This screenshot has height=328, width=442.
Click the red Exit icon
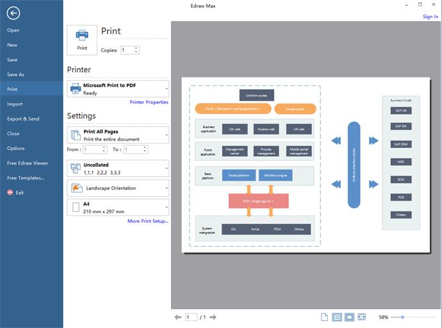[10, 192]
